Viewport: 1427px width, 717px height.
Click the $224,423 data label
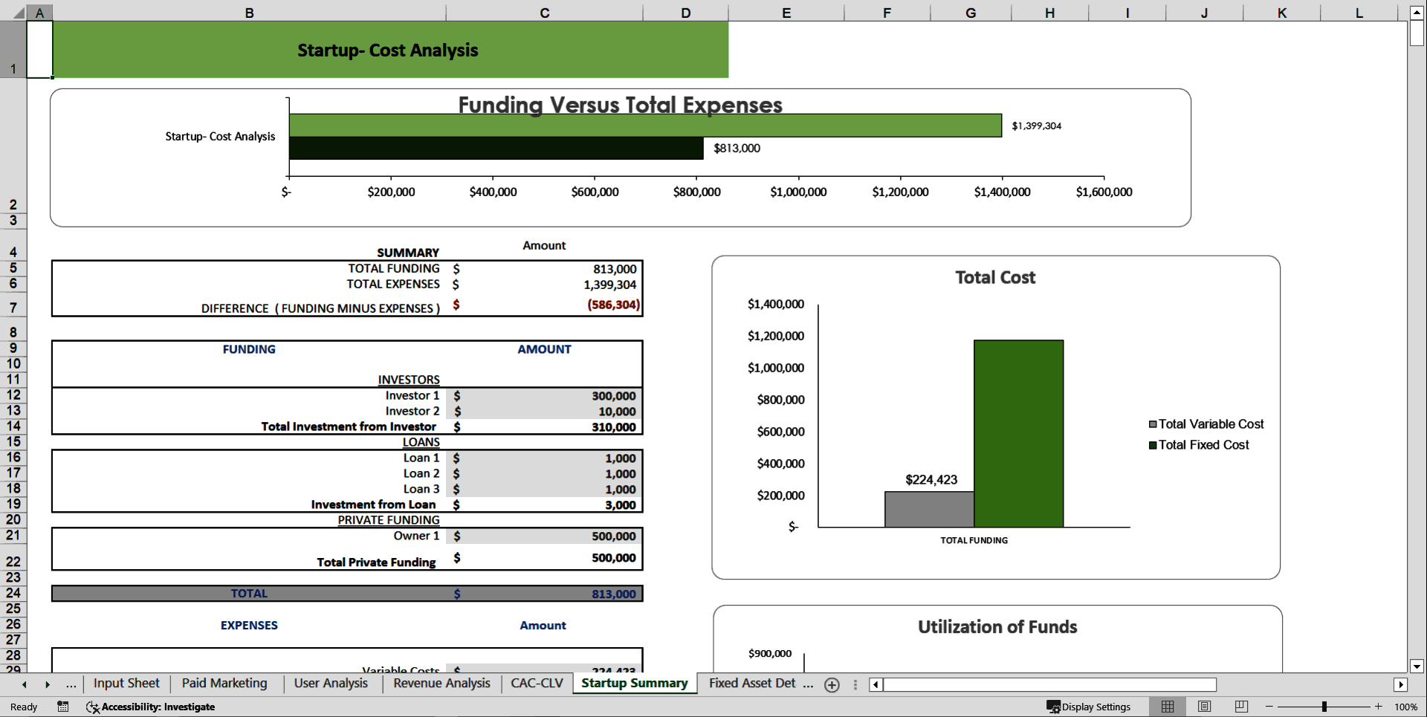point(931,480)
